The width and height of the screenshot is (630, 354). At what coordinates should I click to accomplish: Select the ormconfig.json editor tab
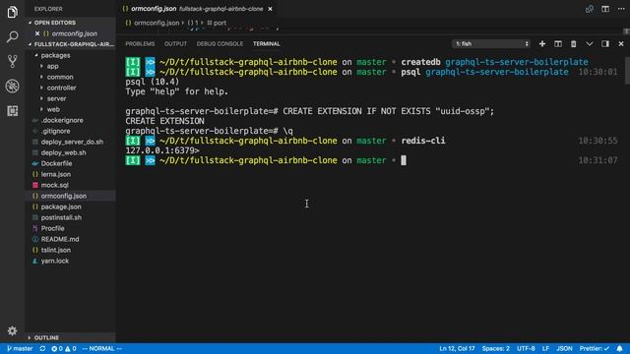197,9
